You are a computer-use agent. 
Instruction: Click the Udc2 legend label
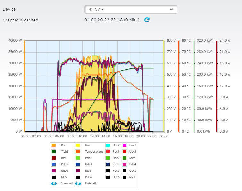point(116,158)
